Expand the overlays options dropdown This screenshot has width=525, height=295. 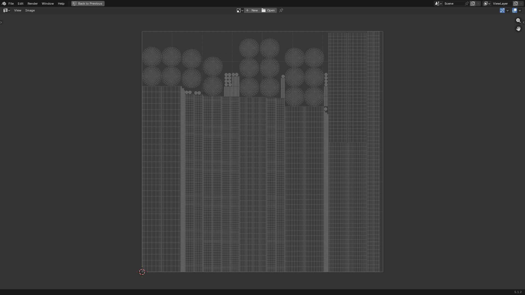pyautogui.click(x=520, y=10)
